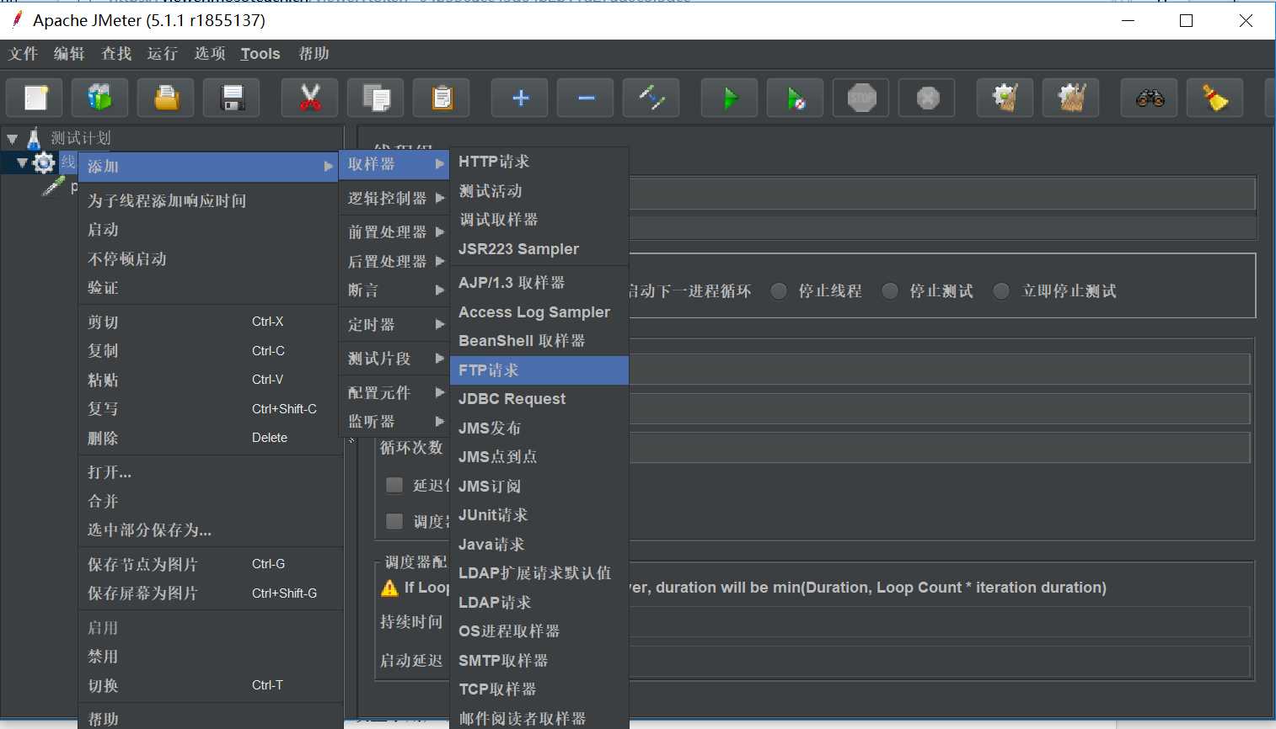Expand the 监听器 submenu
The height and width of the screenshot is (729, 1276).
396,421
